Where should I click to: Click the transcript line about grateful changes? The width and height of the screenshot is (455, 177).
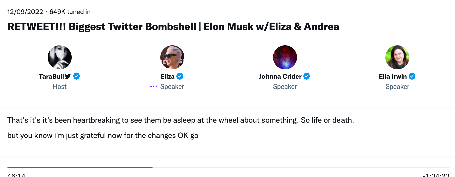[x=103, y=136]
